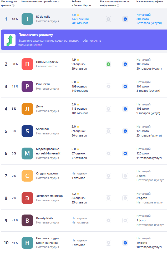The width and height of the screenshot is (167, 253).
Task: Click the gray advertising icon for Pro Ногти
Action: (108, 86)
